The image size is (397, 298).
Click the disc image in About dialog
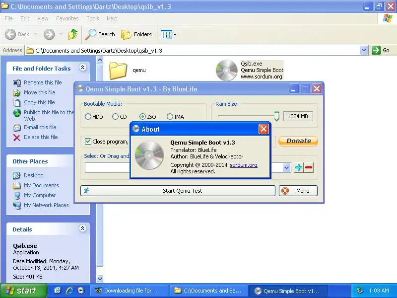pos(149,155)
